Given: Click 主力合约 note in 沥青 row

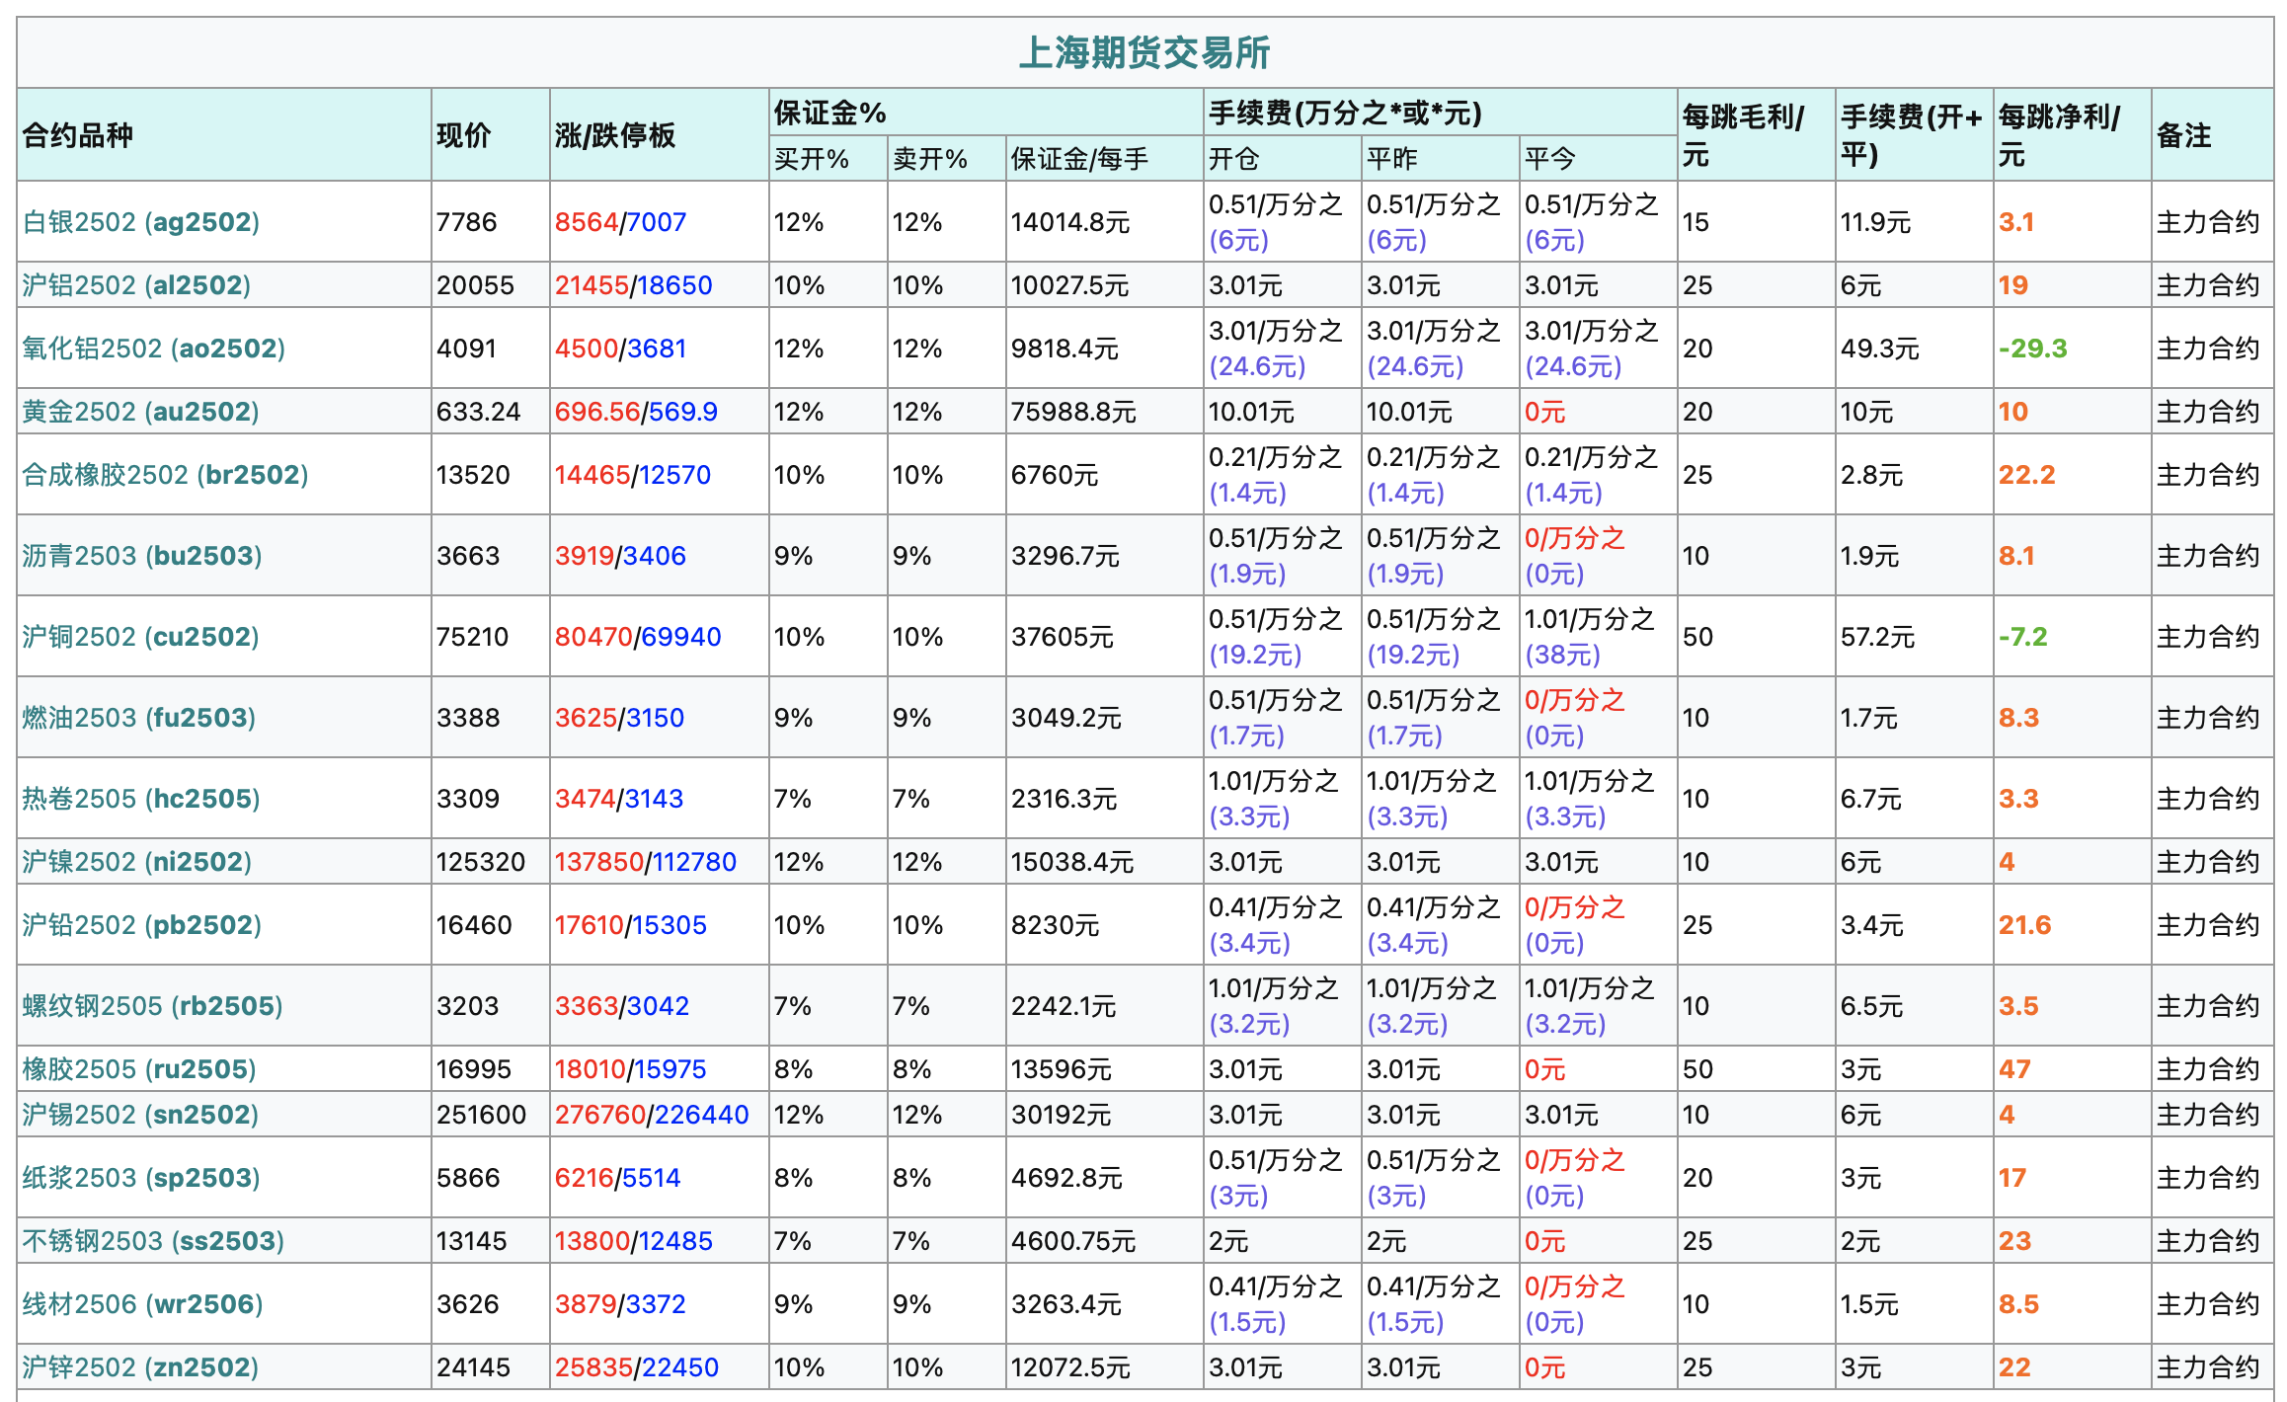Looking at the screenshot, I should click(x=2208, y=556).
